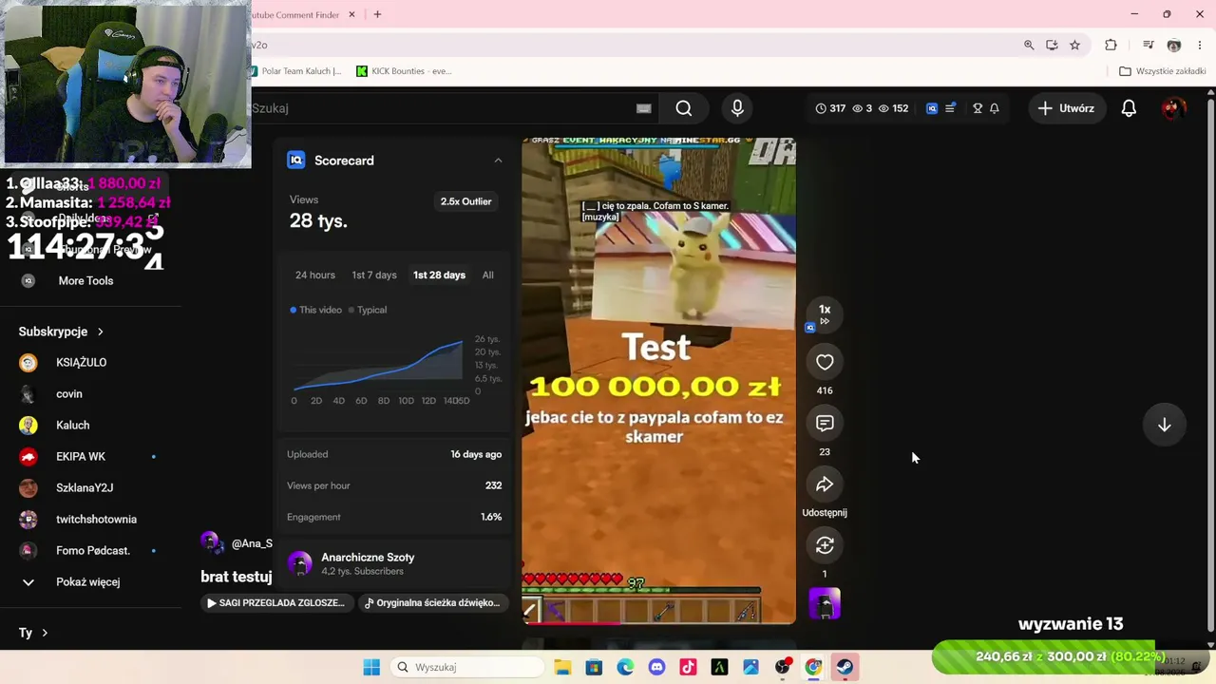Open YouTube notifications bell
1216x684 pixels.
coord(1129,108)
